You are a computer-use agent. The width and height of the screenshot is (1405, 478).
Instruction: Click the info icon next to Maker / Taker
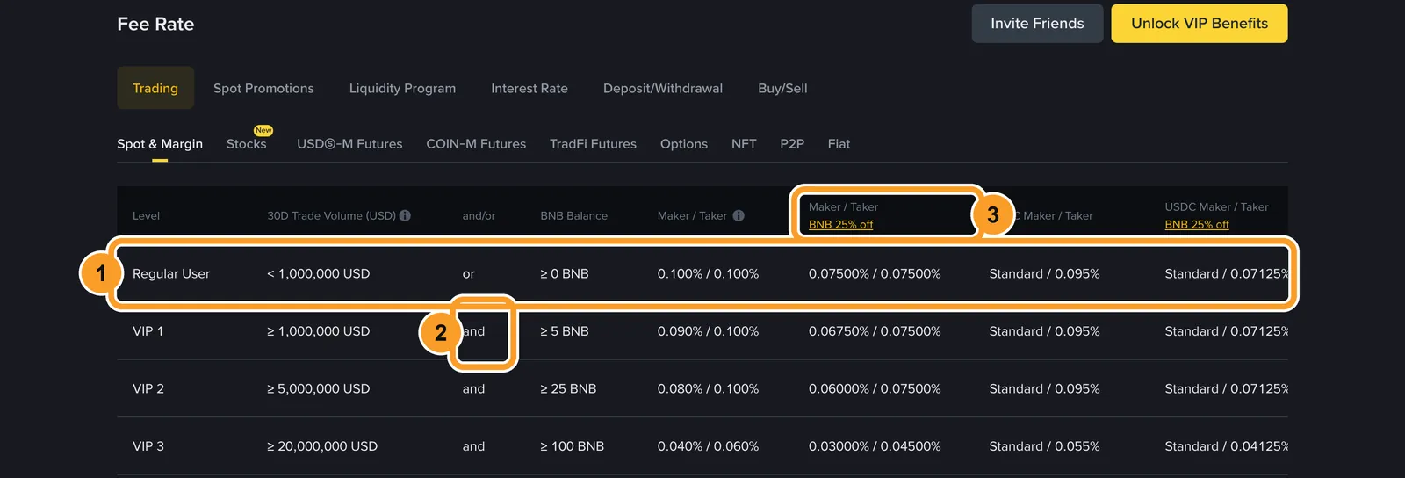[739, 215]
